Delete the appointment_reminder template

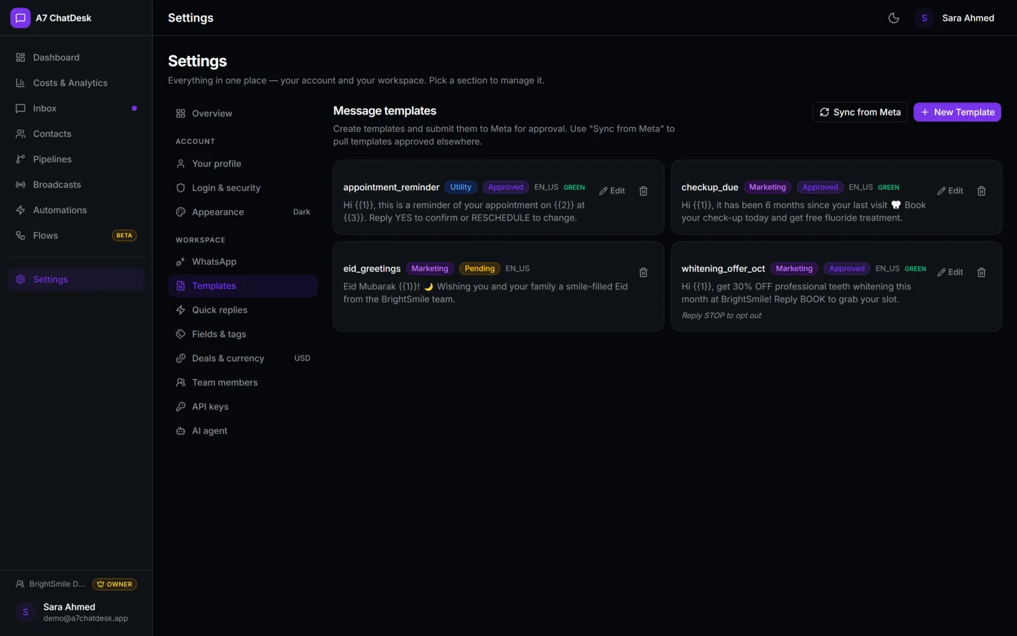(643, 191)
